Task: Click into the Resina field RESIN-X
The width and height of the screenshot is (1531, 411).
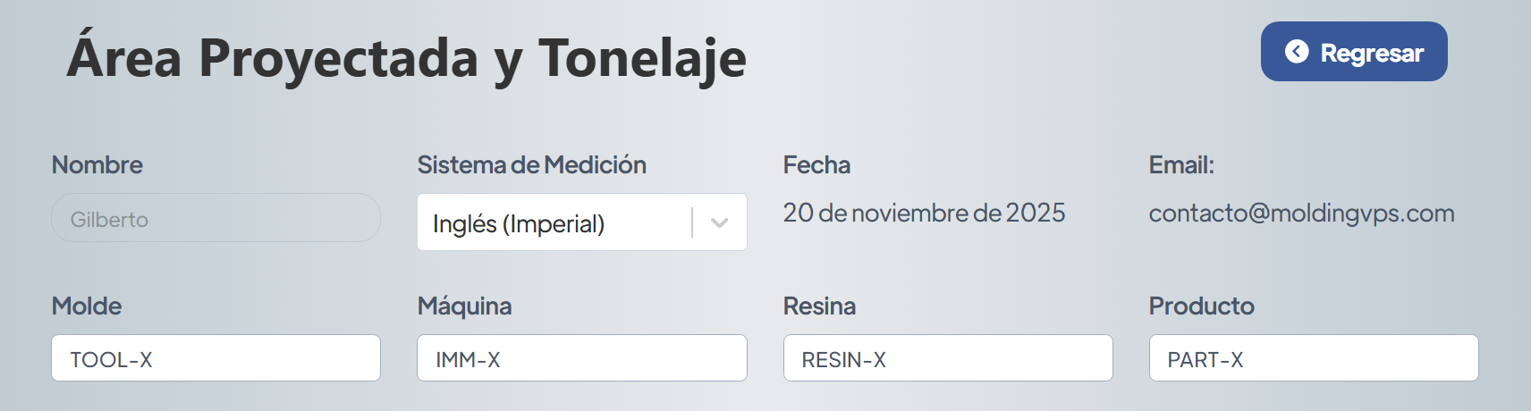Action: [947, 358]
